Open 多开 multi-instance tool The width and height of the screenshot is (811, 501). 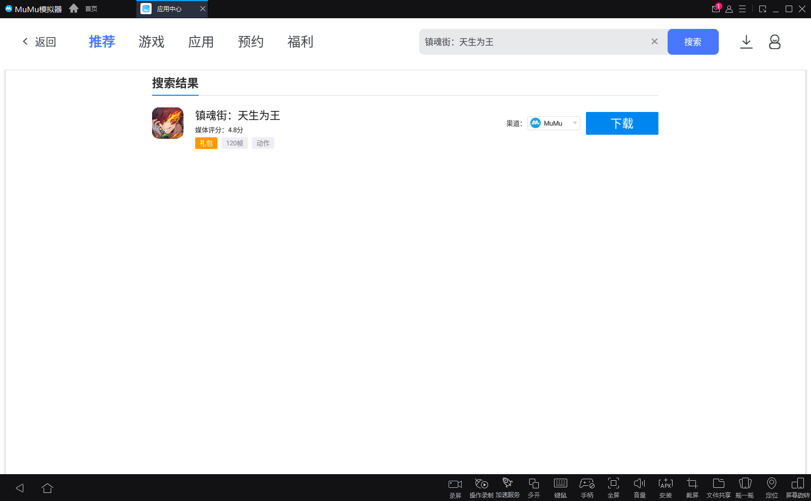[x=534, y=488]
